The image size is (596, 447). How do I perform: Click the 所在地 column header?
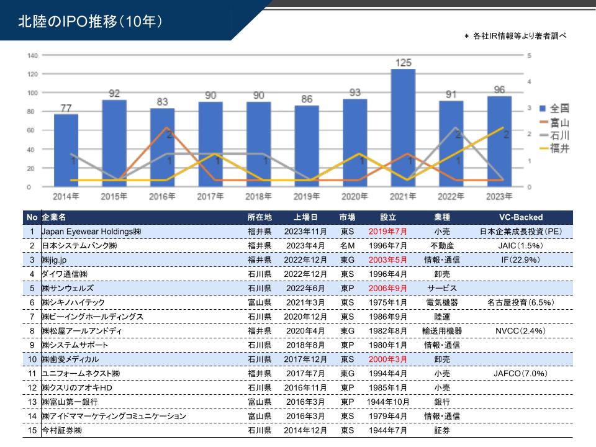pos(260,217)
